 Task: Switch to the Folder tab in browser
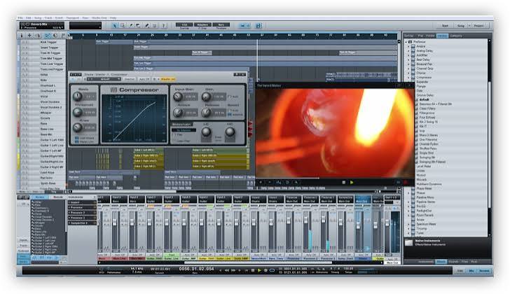[430, 36]
